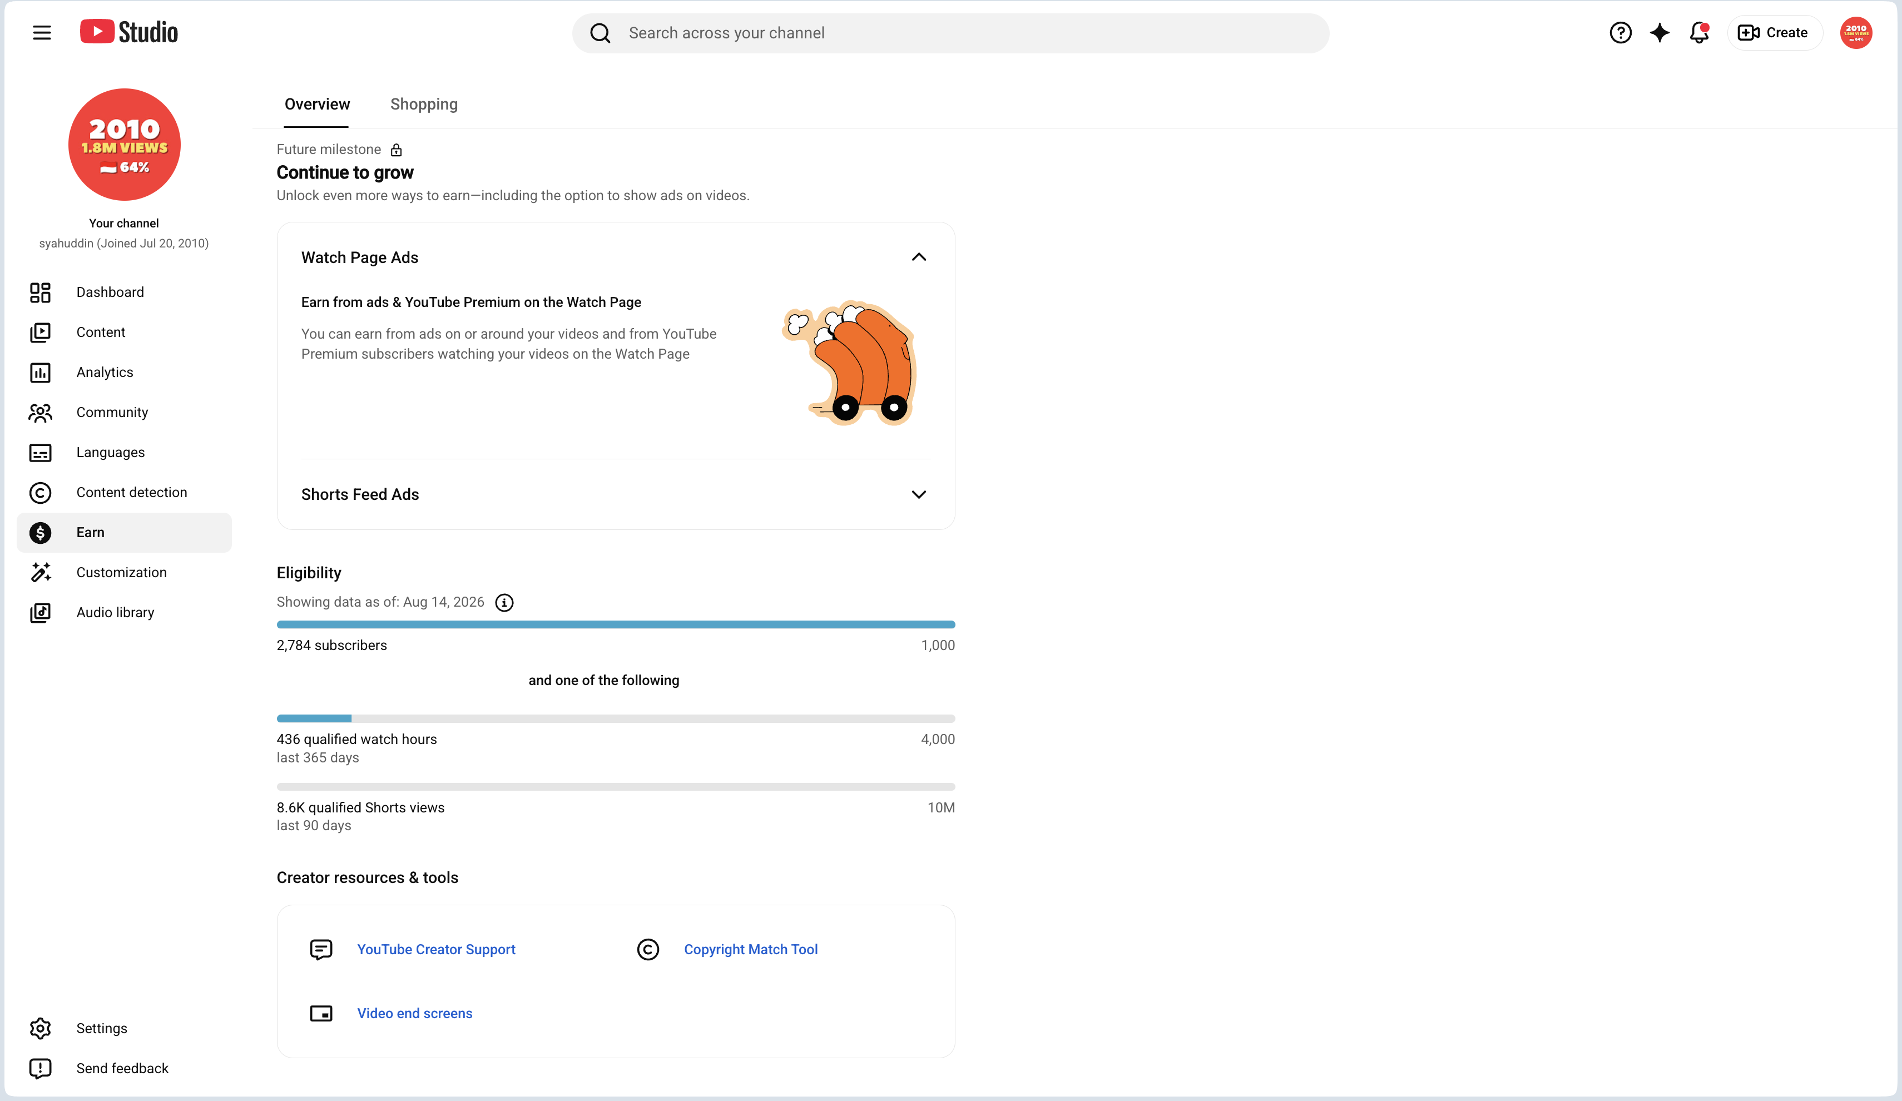Click the '436 qualified watch hours' text
The width and height of the screenshot is (1902, 1101).
click(357, 739)
